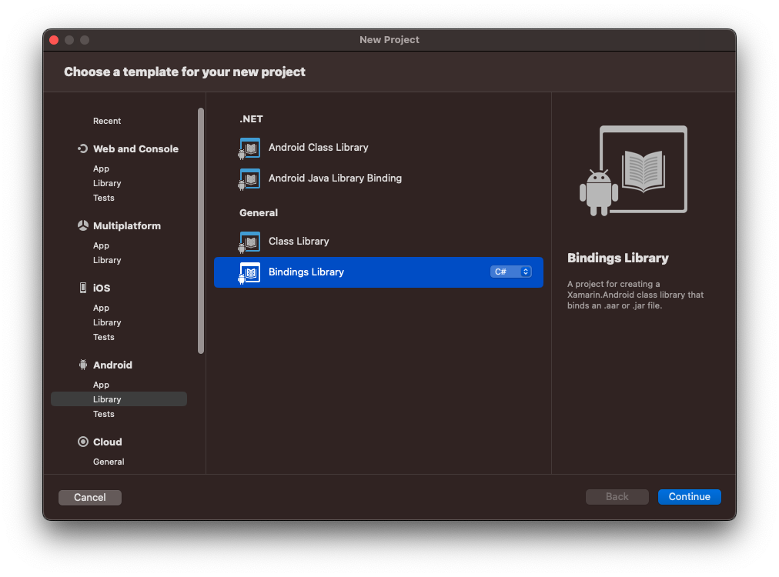Screen dimensions: 779x577
Task: Click the Android Class Library template icon
Action: tap(249, 148)
